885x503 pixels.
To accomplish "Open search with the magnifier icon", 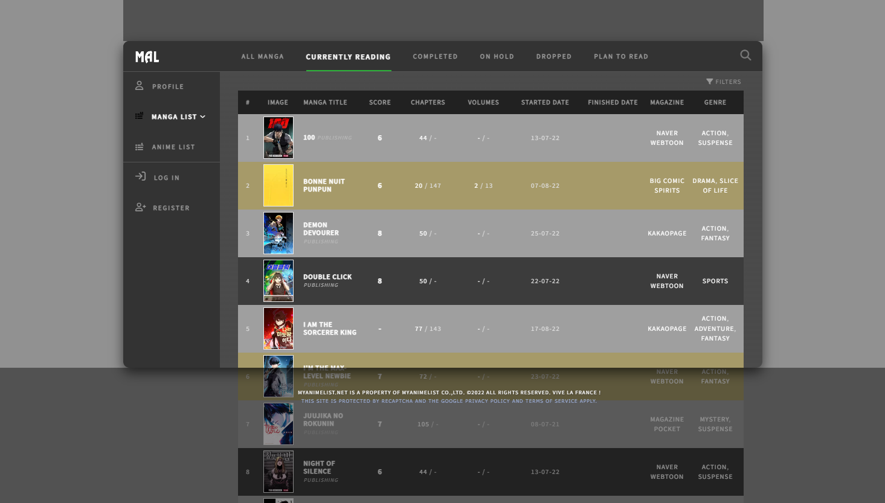I will point(745,56).
